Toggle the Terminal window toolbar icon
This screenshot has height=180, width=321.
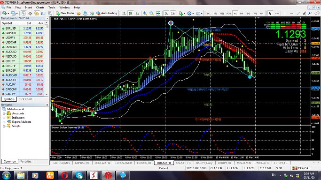click(x=43, y=13)
